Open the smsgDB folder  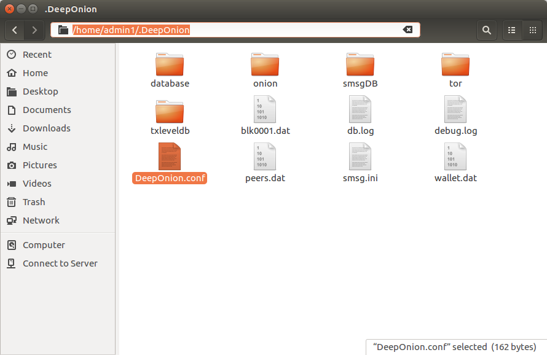pos(360,64)
